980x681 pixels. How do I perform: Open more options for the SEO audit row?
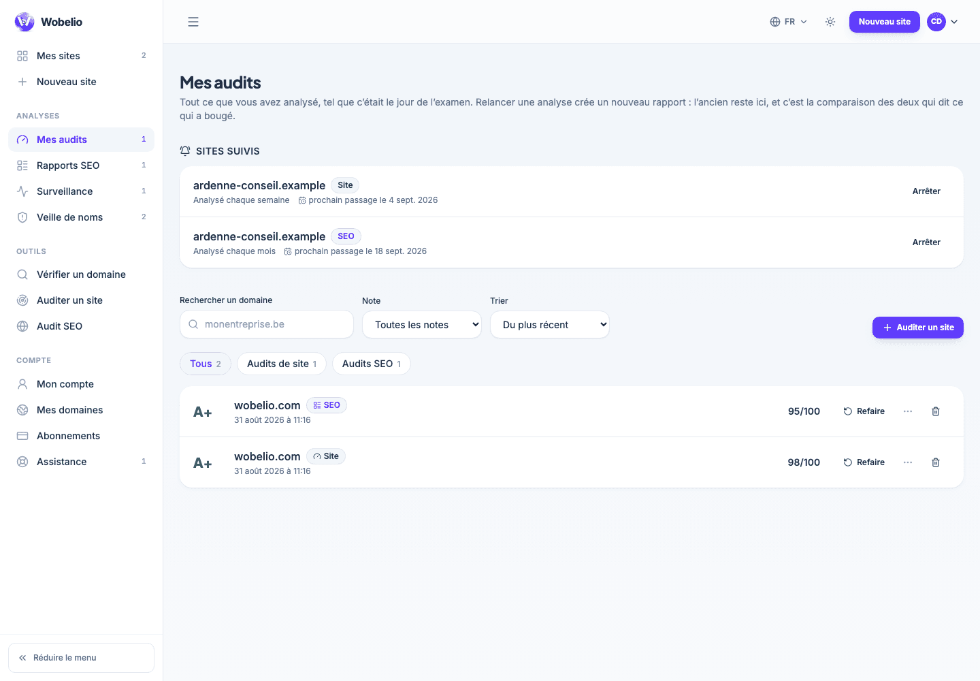pos(908,411)
